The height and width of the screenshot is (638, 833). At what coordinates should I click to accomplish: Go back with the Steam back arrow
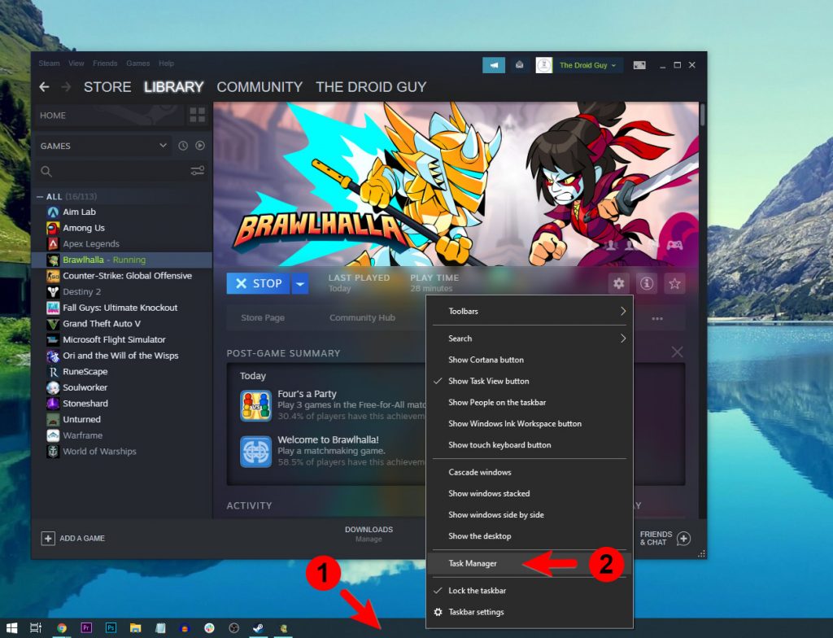44,86
